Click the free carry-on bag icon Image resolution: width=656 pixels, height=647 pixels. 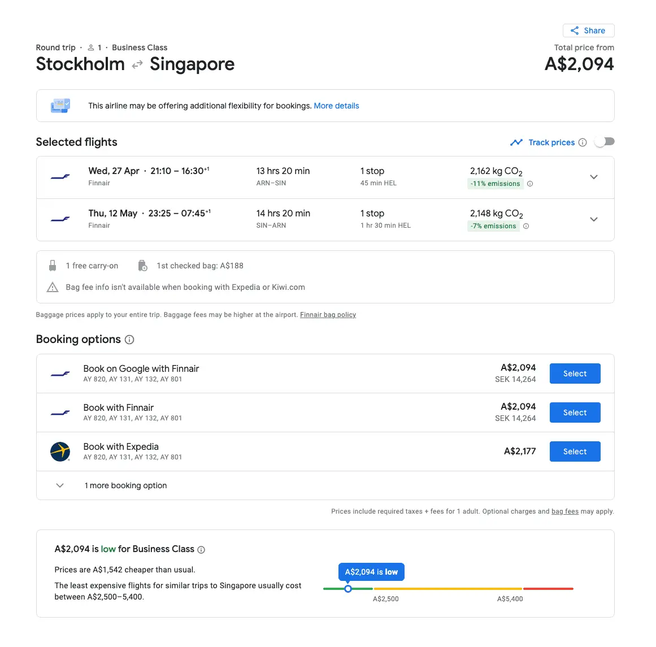pos(53,266)
